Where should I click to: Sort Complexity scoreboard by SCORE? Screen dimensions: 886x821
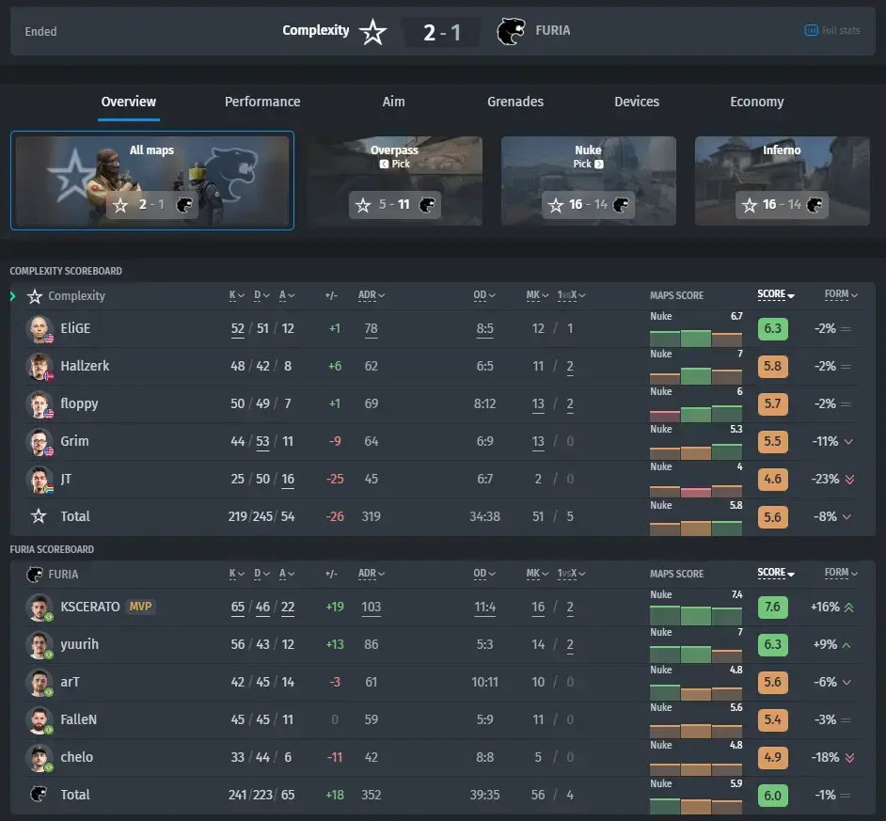[x=775, y=294]
